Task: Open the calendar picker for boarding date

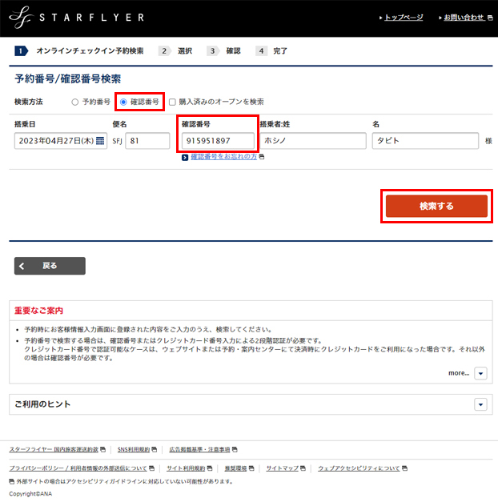Action: [100, 142]
